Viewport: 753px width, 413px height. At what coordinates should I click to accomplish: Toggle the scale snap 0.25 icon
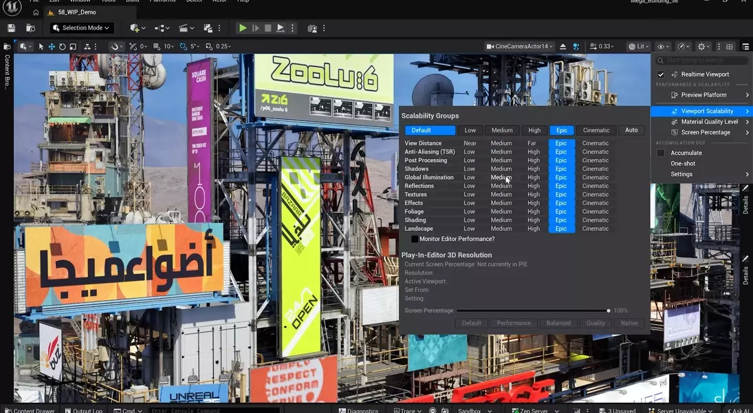209,47
